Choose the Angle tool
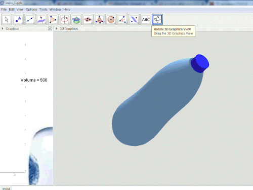 122,20
